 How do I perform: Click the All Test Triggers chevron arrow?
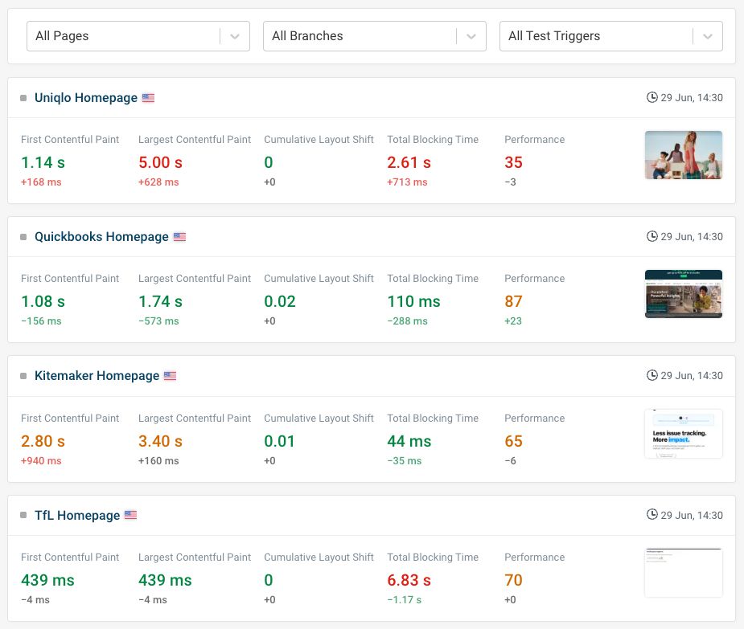[708, 36]
